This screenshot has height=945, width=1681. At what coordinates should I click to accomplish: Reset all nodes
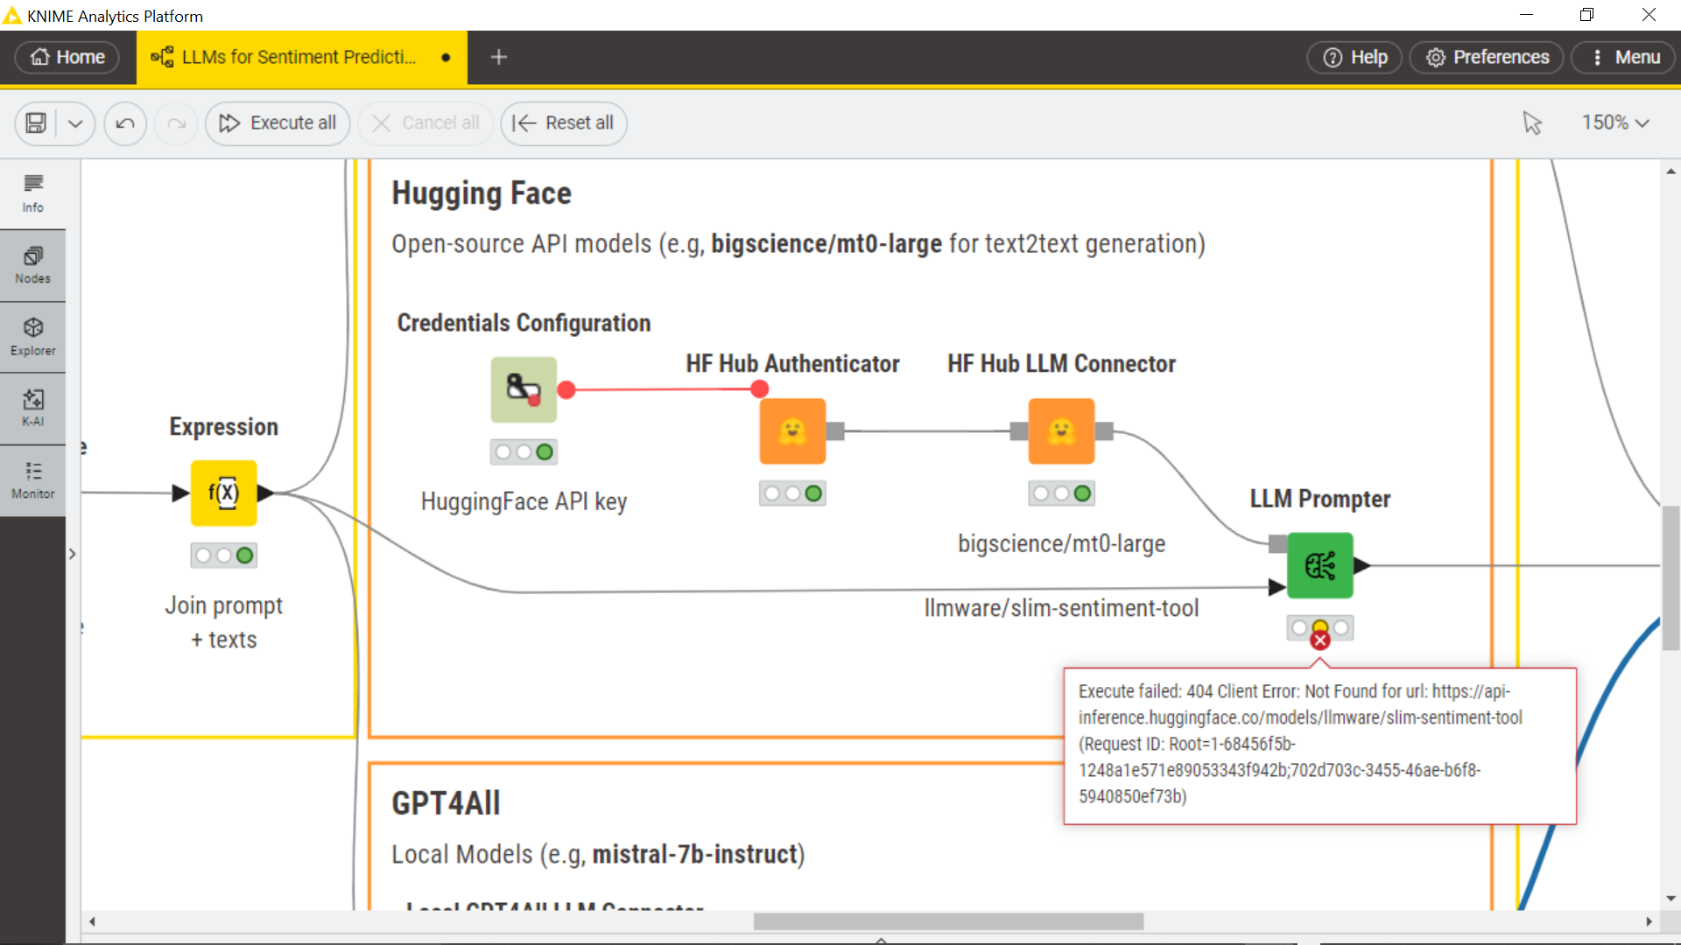pyautogui.click(x=563, y=123)
